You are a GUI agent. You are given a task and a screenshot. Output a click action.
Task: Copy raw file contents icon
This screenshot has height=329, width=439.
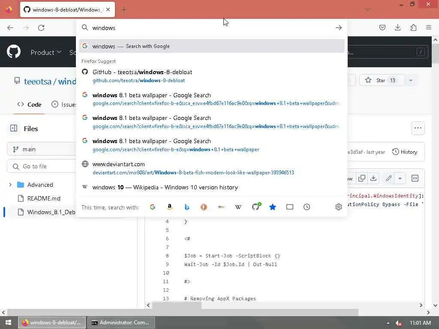click(x=362, y=179)
